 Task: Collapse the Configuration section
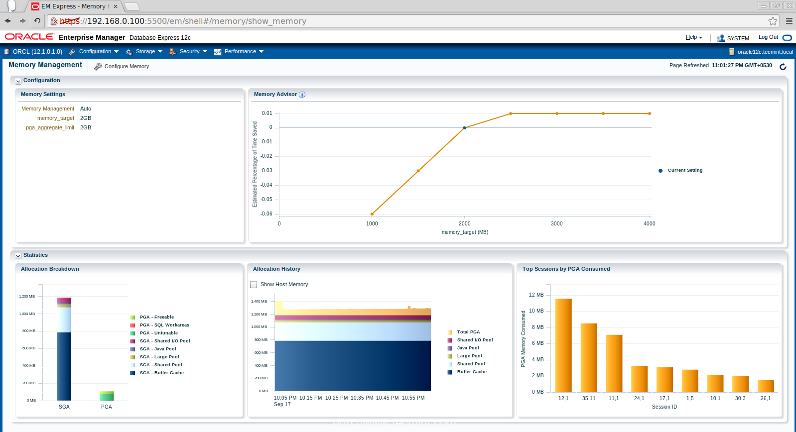click(x=18, y=81)
